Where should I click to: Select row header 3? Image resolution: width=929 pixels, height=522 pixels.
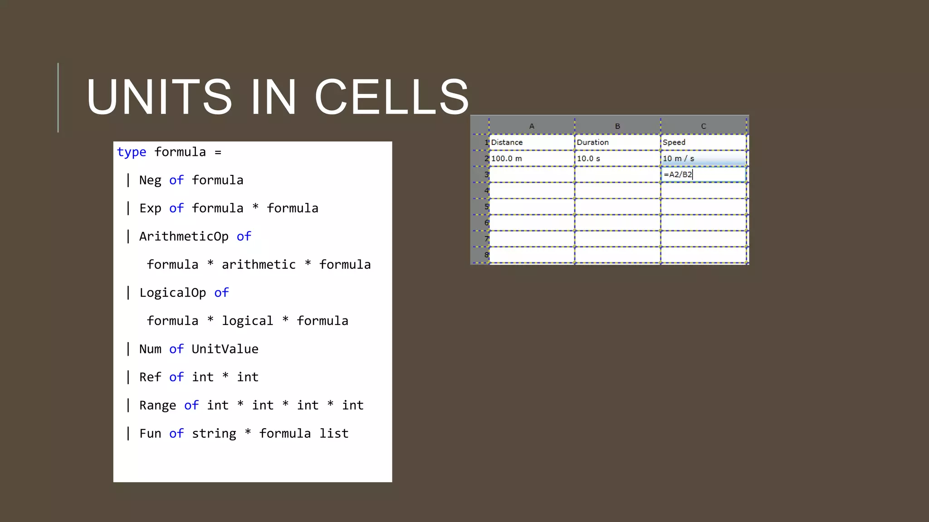click(480, 174)
